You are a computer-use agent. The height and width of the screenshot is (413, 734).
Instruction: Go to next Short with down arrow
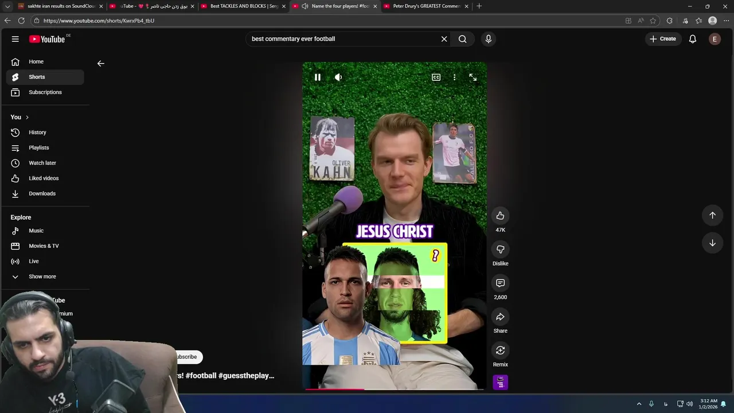point(713,243)
